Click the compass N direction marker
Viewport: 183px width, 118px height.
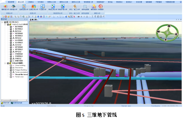pos(169,26)
